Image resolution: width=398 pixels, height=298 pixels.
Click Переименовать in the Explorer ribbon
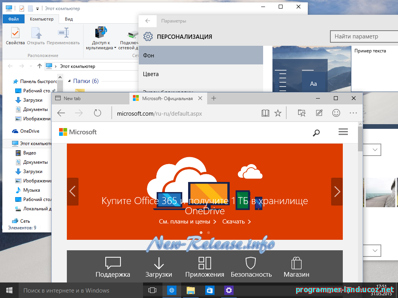tap(63, 36)
